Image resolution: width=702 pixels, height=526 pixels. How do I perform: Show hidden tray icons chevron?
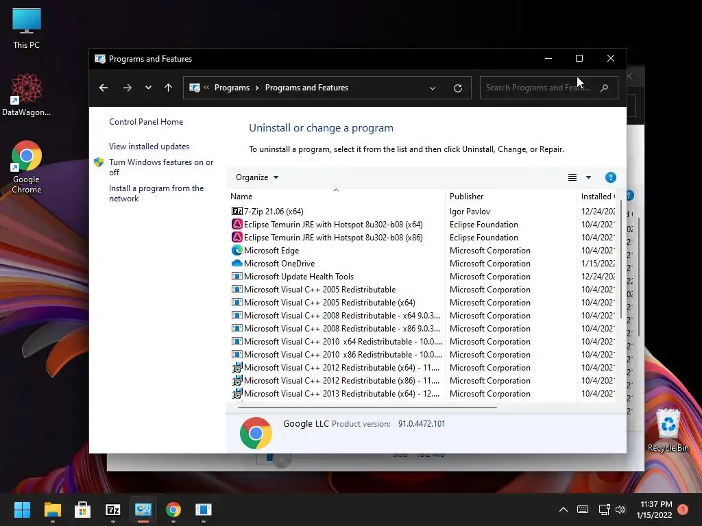tap(564, 510)
